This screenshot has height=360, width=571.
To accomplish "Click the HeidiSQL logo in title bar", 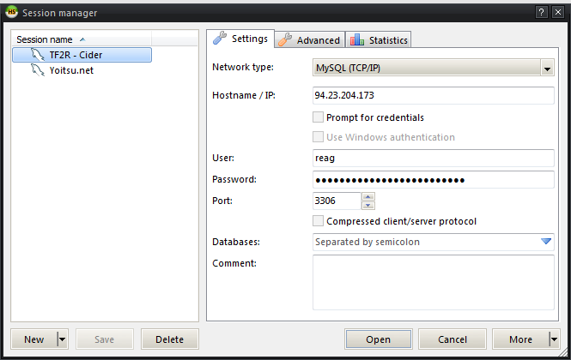I will [x=12, y=12].
